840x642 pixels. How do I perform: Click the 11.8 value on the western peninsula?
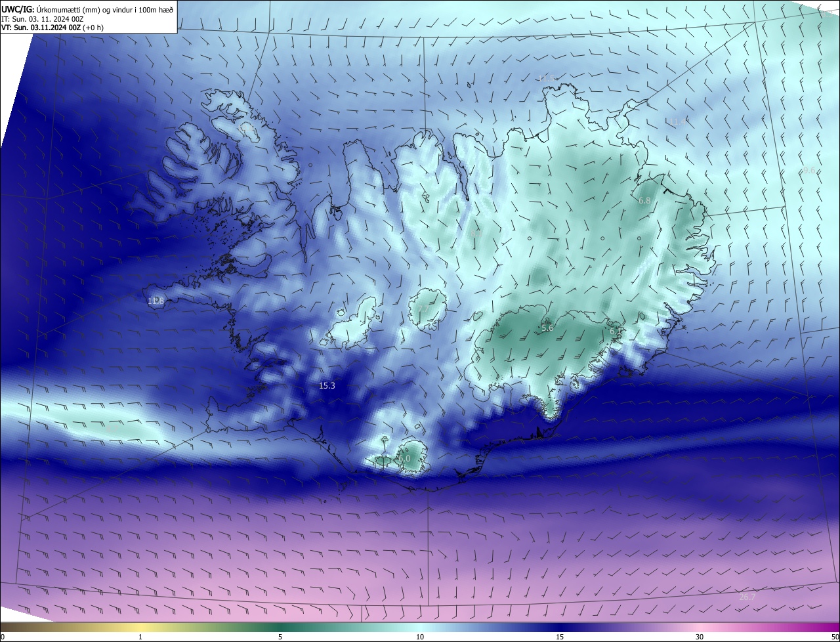(x=156, y=301)
